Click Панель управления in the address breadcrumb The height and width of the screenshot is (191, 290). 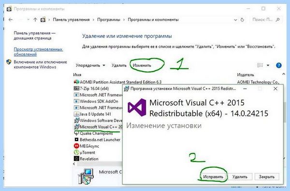tap(71, 19)
